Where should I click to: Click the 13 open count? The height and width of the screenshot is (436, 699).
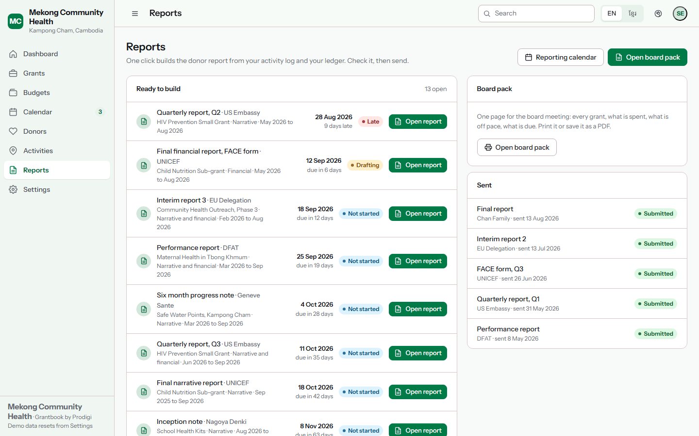[436, 89]
